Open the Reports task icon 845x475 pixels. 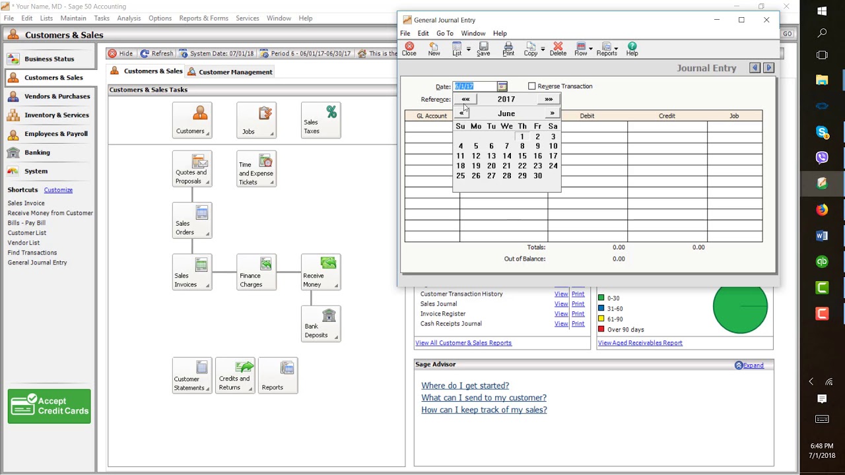(x=278, y=375)
